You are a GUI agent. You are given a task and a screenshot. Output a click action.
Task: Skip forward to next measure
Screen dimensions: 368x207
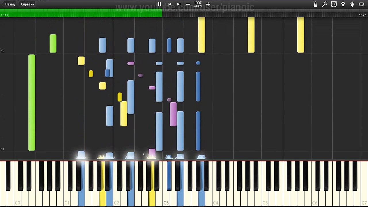(x=179, y=4)
